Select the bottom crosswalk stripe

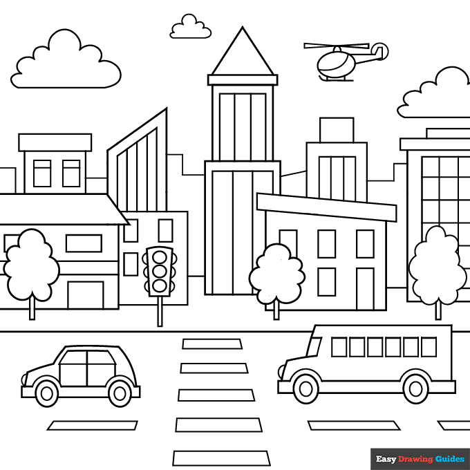tap(221, 458)
